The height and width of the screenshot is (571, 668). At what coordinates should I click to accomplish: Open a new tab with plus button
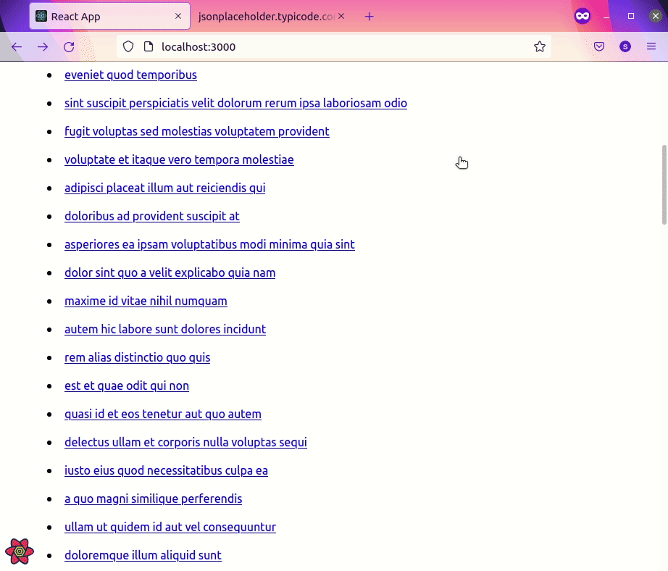coord(370,17)
